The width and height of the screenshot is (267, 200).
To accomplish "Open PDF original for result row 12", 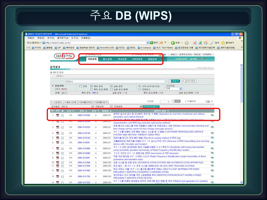I will coord(58,170).
